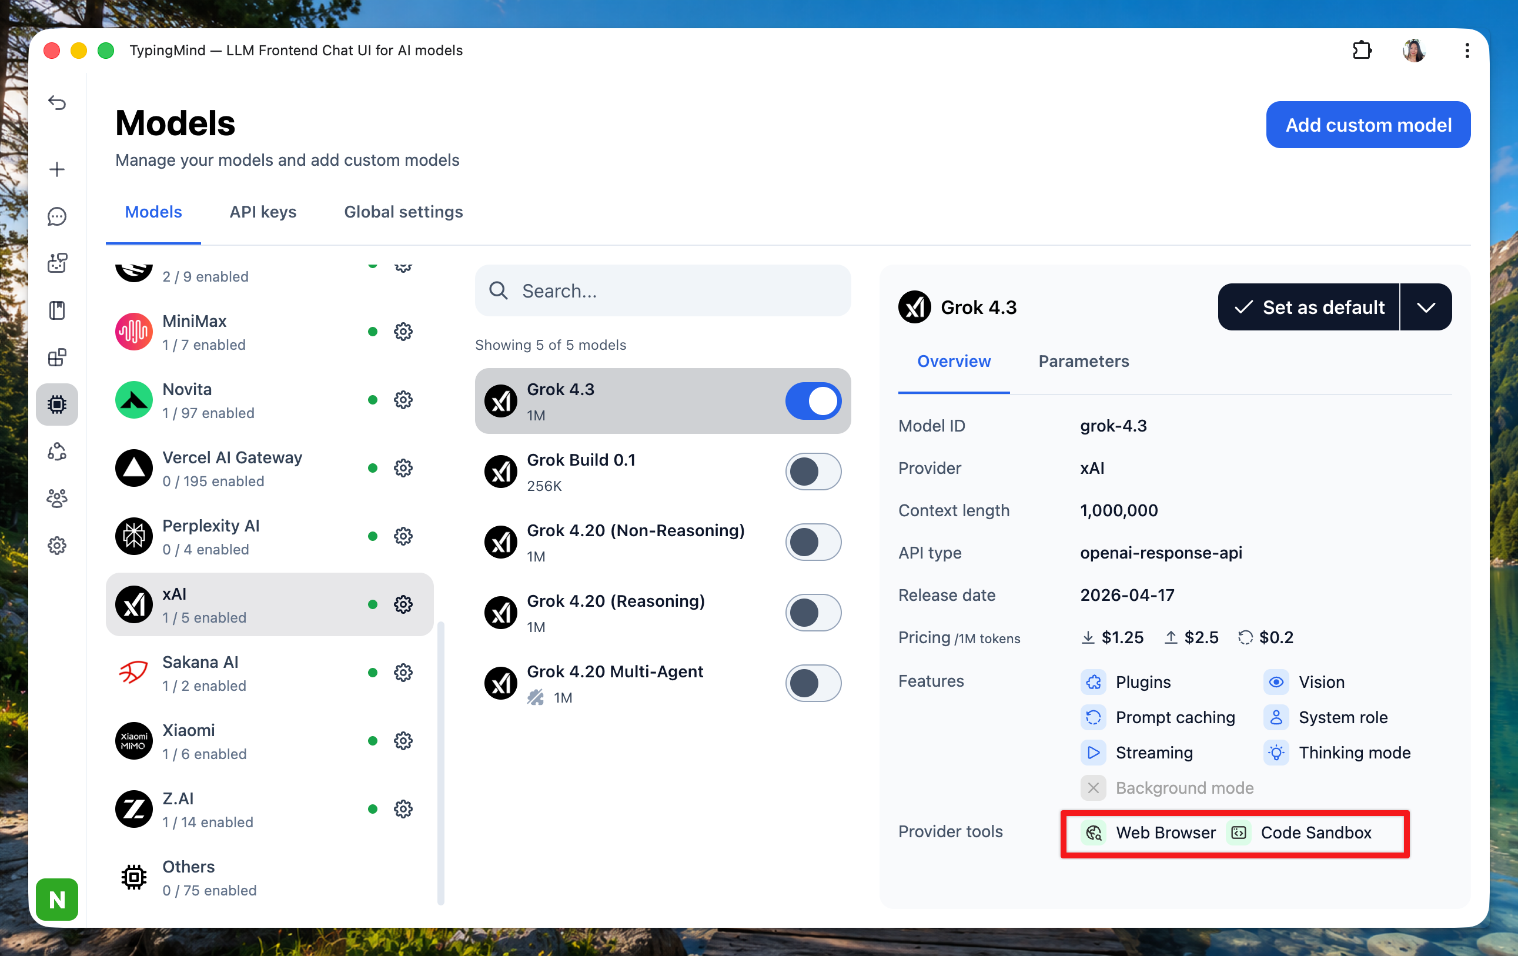Click the Thinking mode feature label
Image resolution: width=1518 pixels, height=956 pixels.
click(1355, 753)
